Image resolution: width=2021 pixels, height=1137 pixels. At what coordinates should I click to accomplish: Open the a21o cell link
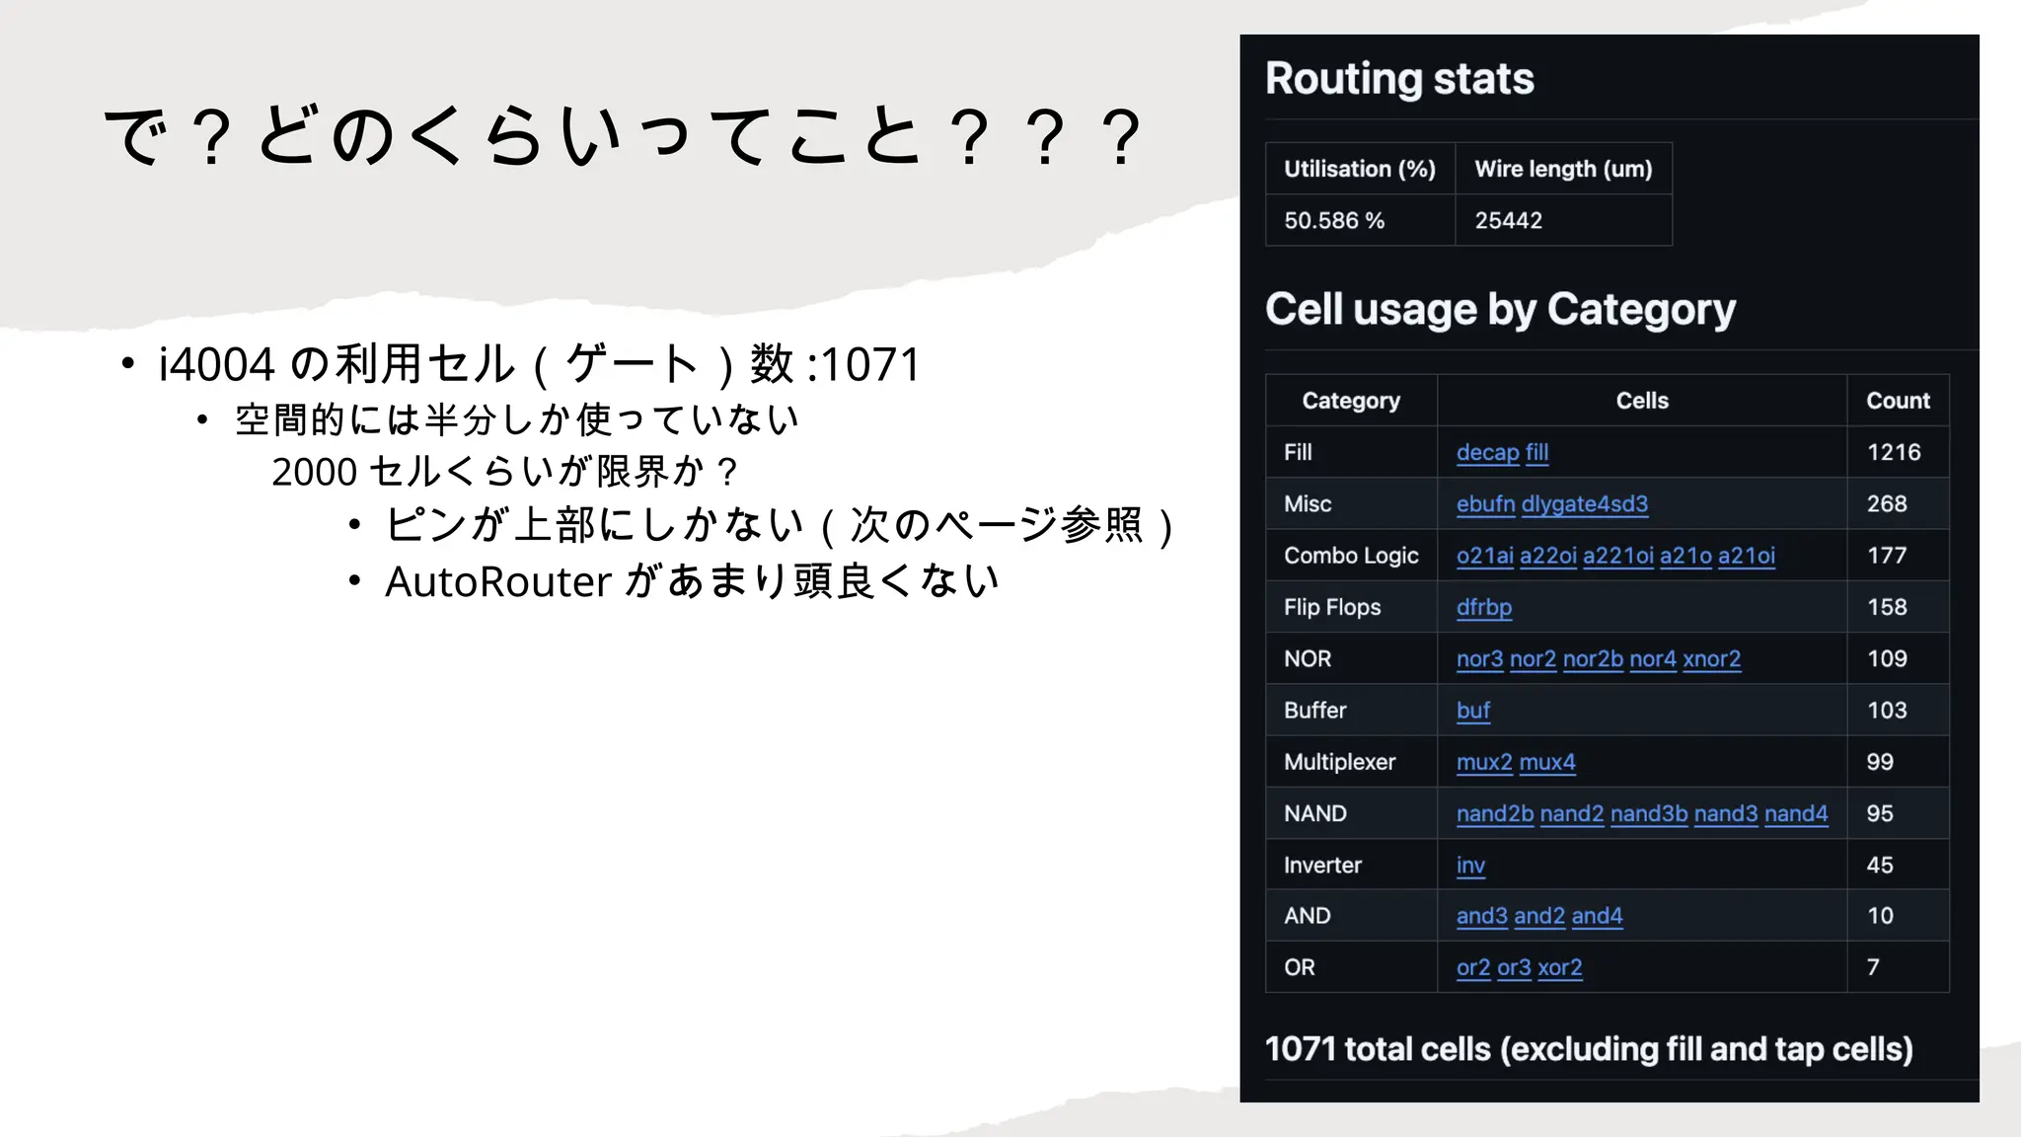pos(1685,556)
